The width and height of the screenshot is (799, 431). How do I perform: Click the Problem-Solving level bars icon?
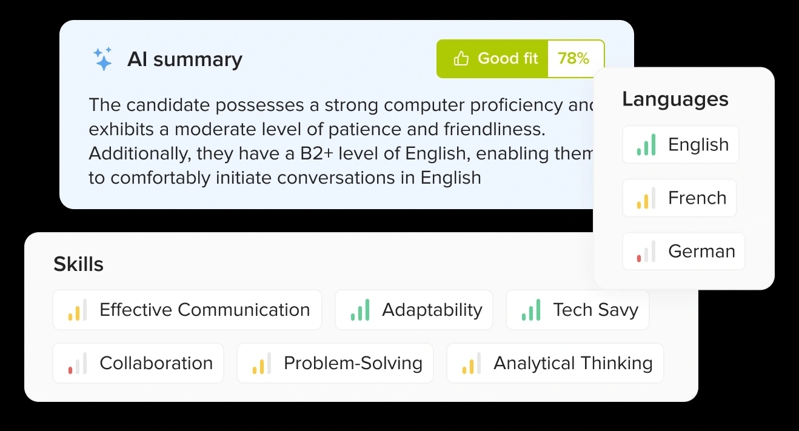coord(262,363)
